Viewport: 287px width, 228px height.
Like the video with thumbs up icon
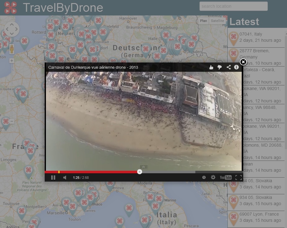tap(211, 67)
